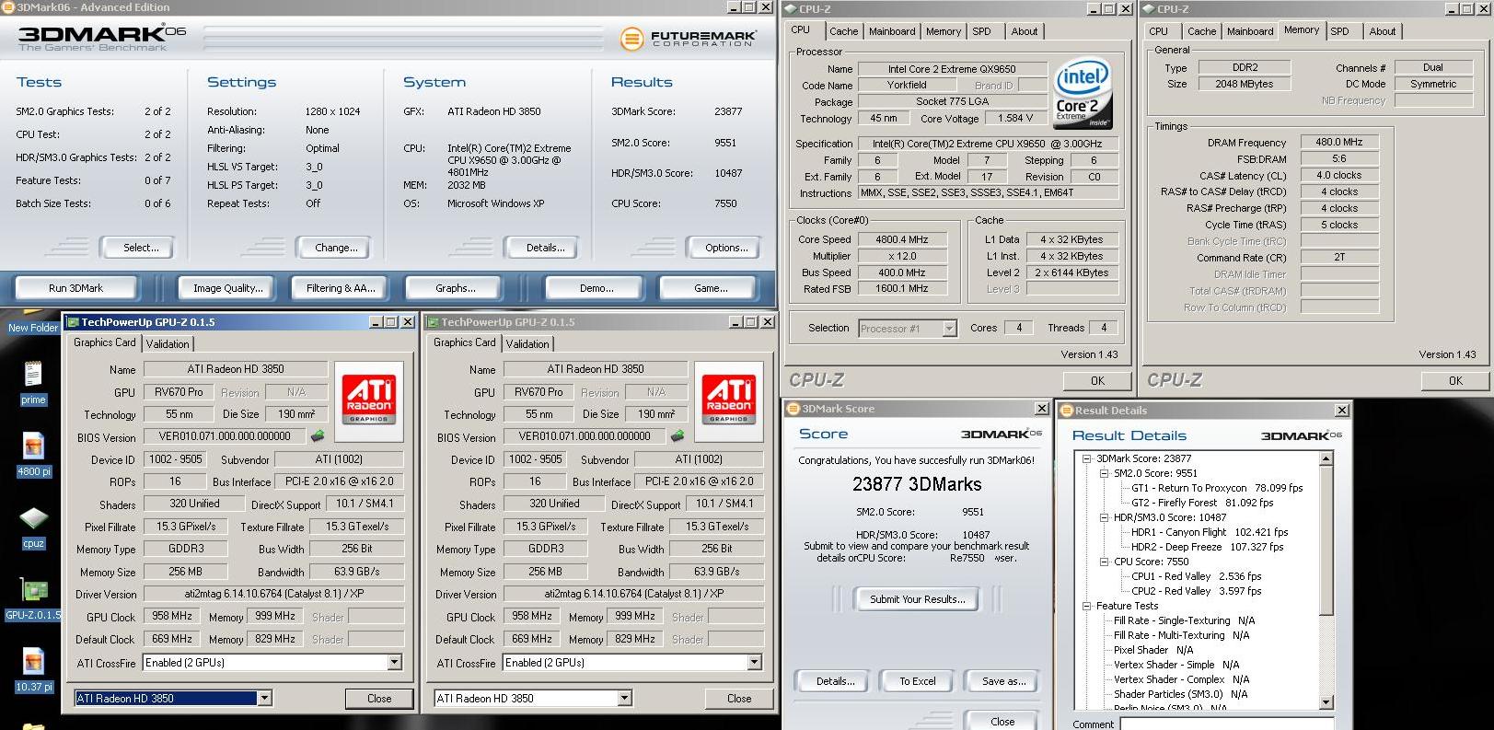
Task: Click Submit Your Results button
Action: pyautogui.click(x=918, y=599)
